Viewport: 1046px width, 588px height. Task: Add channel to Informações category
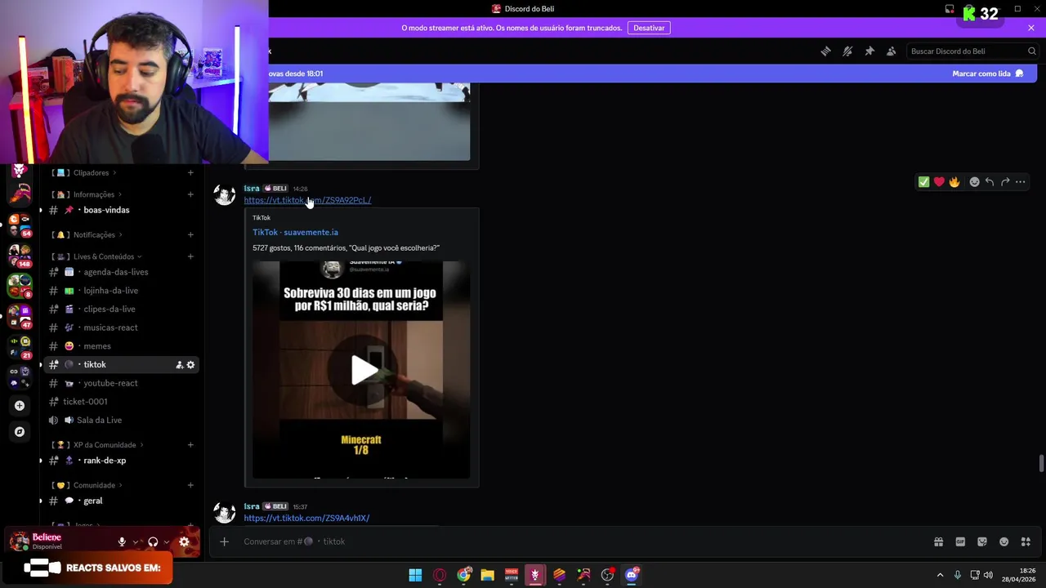point(190,194)
